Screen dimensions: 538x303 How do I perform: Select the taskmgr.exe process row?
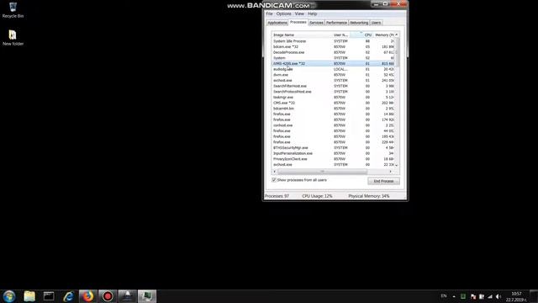coord(333,98)
